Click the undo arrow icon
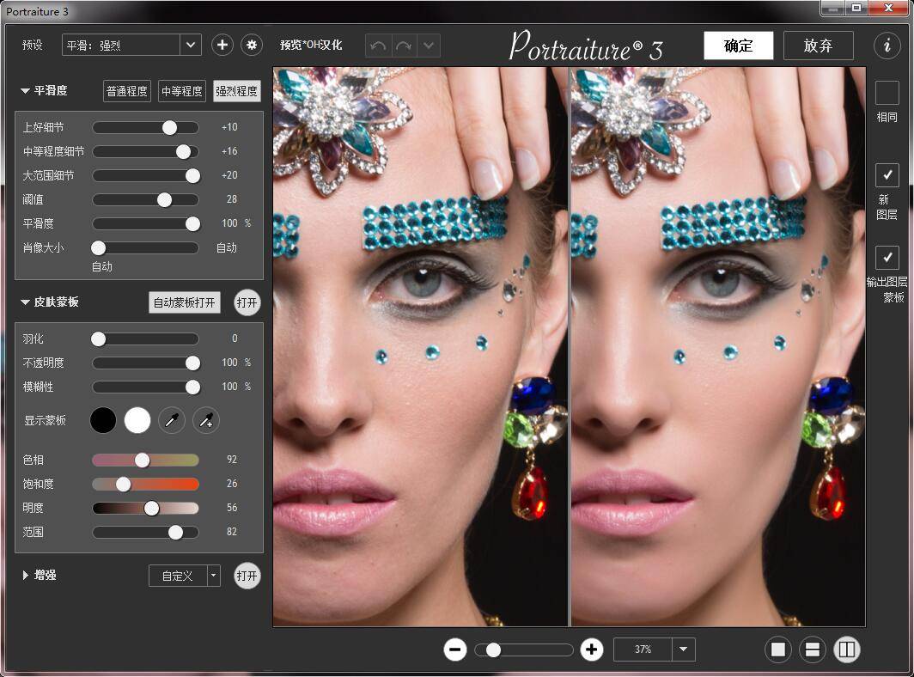The height and width of the screenshot is (677, 914). click(x=378, y=46)
